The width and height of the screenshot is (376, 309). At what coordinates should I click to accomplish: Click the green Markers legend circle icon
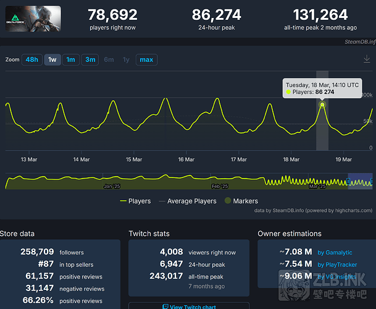[x=227, y=201]
